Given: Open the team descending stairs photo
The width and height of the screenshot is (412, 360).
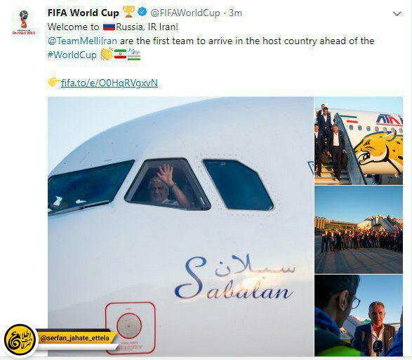Looking at the screenshot, I should pyautogui.click(x=359, y=141).
